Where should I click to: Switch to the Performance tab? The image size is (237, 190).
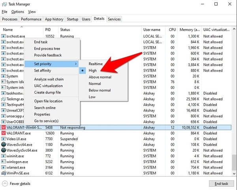31,19
